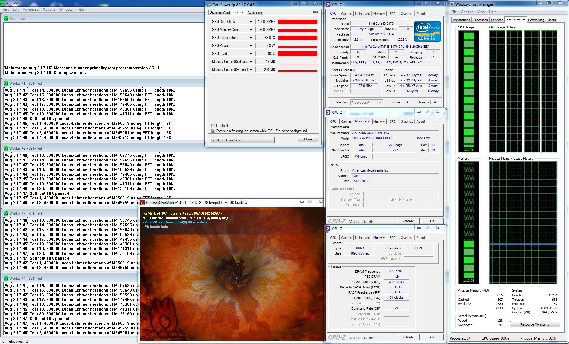Screen dimensions: 569x344
Task: Click the GPU-Z screenshot camera icon
Action: (x=315, y=12)
